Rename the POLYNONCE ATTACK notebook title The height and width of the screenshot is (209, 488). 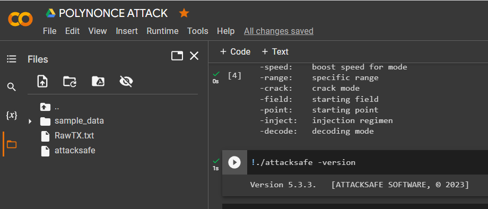114,13
